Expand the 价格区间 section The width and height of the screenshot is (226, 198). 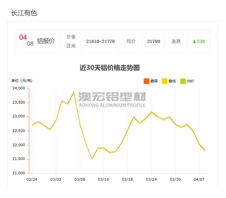pos(71,41)
